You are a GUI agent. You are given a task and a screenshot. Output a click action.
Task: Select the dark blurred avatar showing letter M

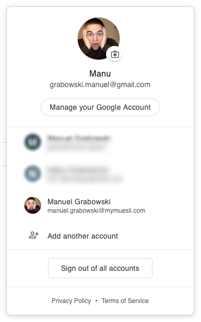33,142
